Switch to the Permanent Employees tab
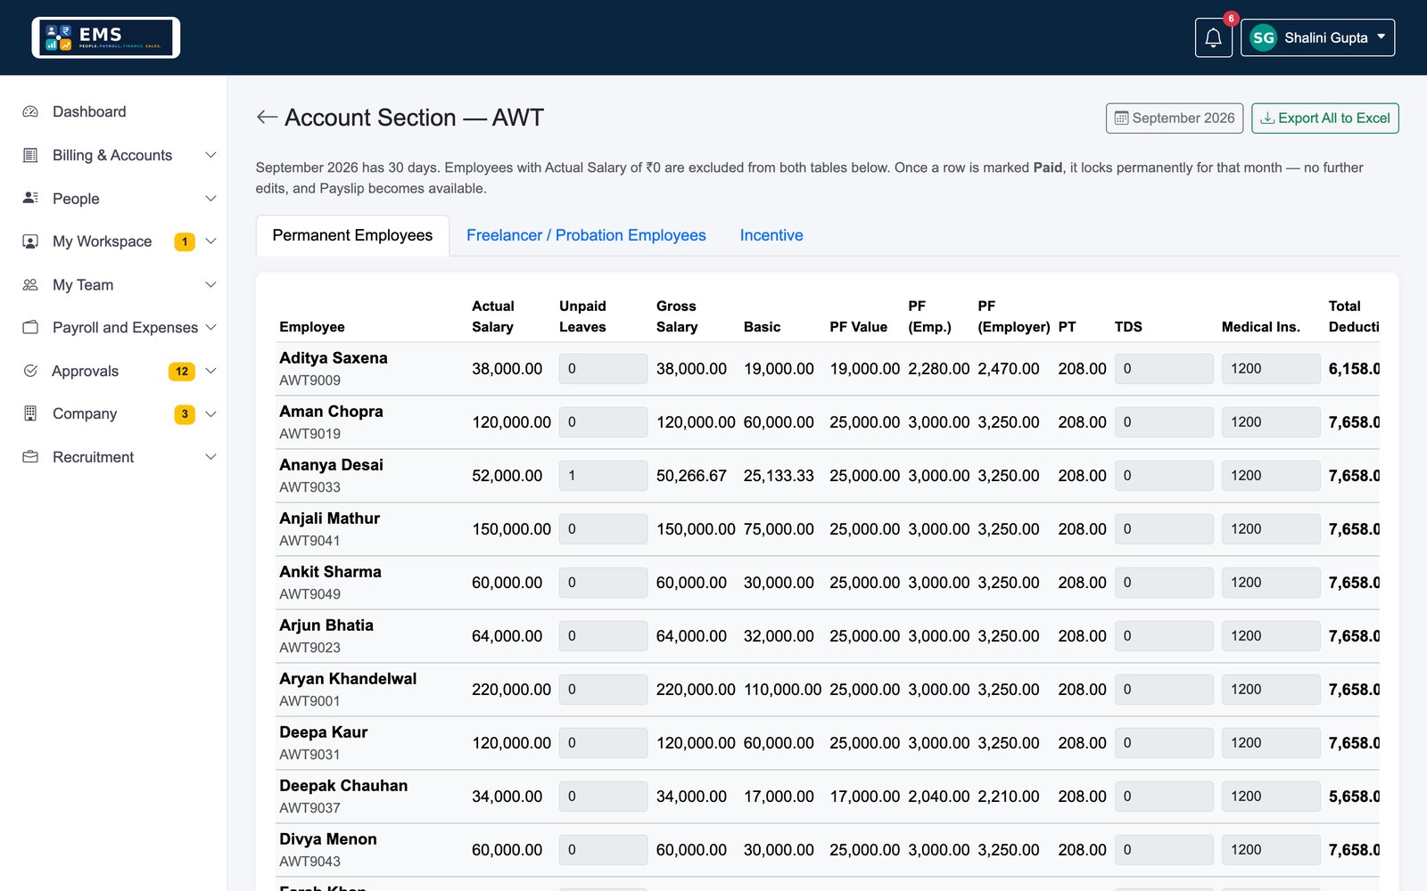The image size is (1427, 891). 352,235
